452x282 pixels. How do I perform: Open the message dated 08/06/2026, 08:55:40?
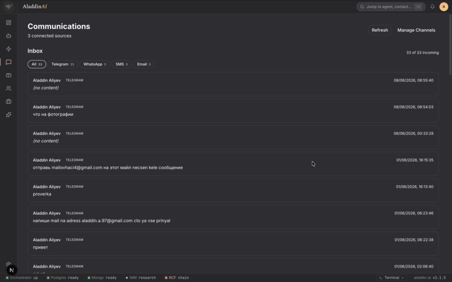click(233, 84)
